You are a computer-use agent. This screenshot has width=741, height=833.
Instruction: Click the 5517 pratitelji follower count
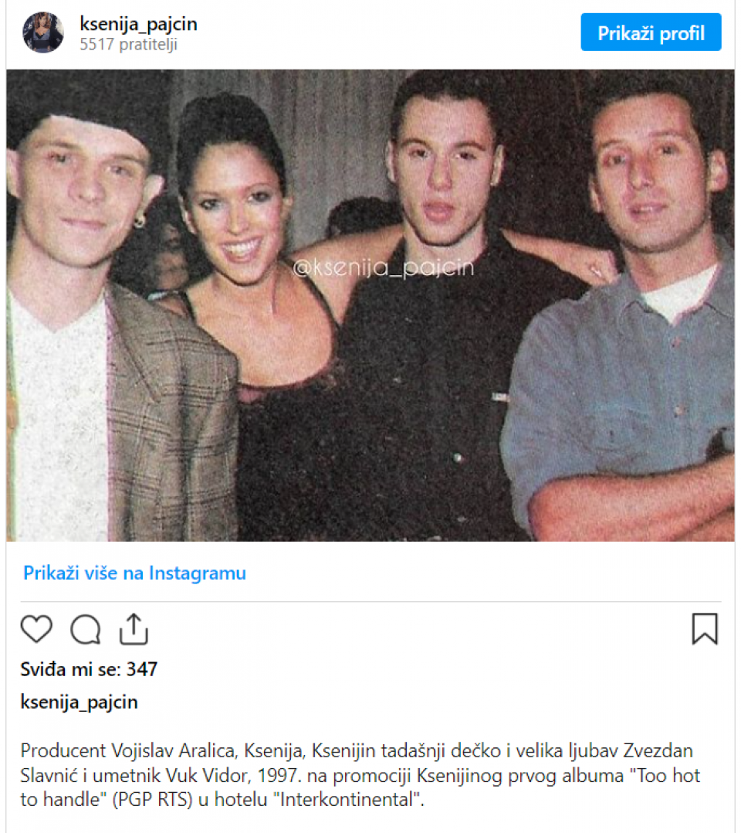128,44
